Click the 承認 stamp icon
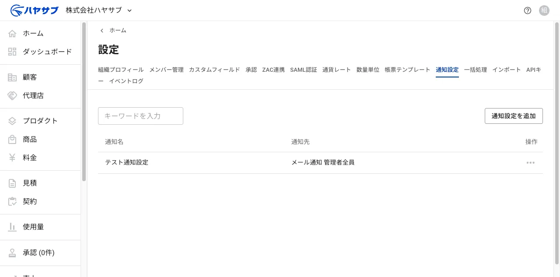Screen dimensions: 560x277 (12, 252)
